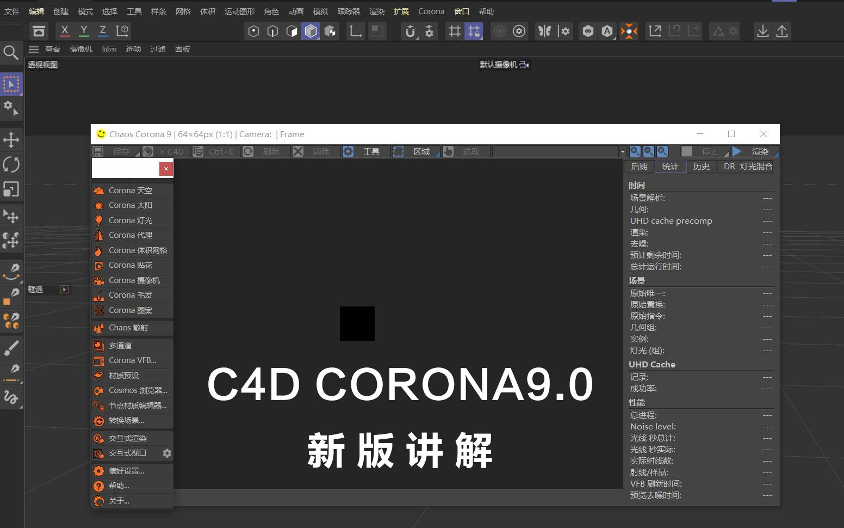Viewport: 844px width, 528px height.
Task: Click 关于... about item
Action: 133,501
